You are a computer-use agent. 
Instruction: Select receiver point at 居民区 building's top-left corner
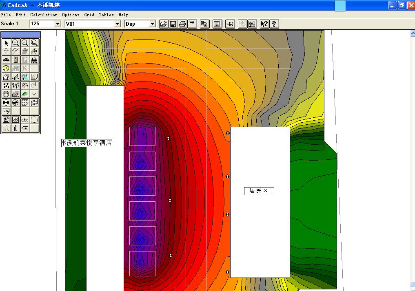(x=228, y=133)
